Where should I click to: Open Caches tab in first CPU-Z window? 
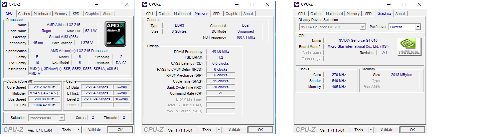pyautogui.click(x=24, y=14)
